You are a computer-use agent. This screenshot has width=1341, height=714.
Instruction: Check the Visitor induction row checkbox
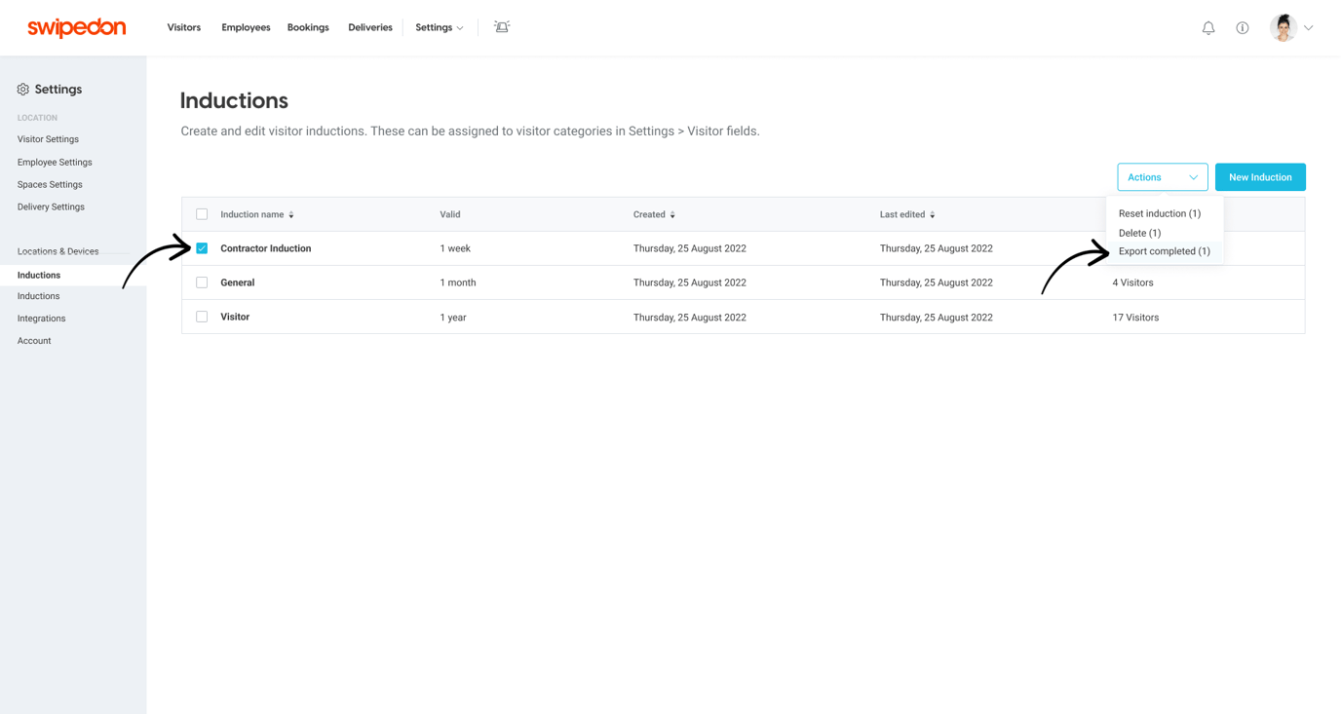pos(202,316)
